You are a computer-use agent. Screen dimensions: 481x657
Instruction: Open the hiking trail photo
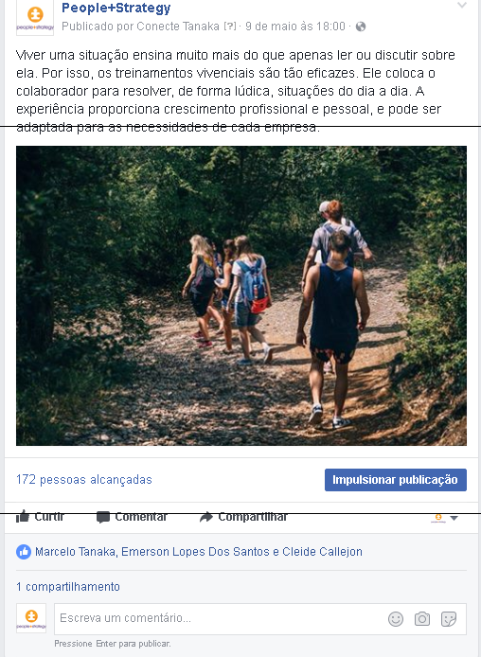point(241,295)
